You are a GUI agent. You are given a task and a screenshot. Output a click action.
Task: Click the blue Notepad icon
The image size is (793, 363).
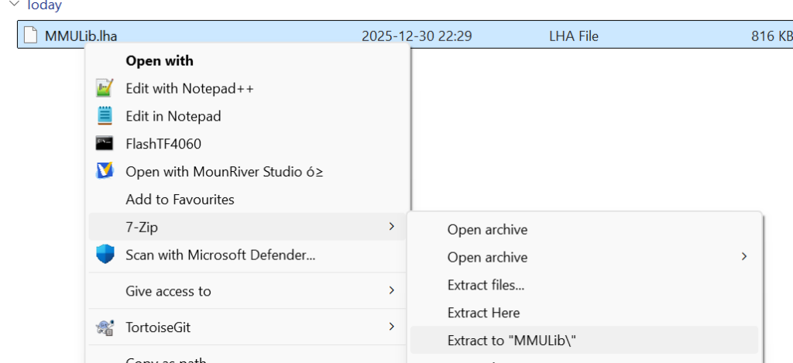coord(105,116)
